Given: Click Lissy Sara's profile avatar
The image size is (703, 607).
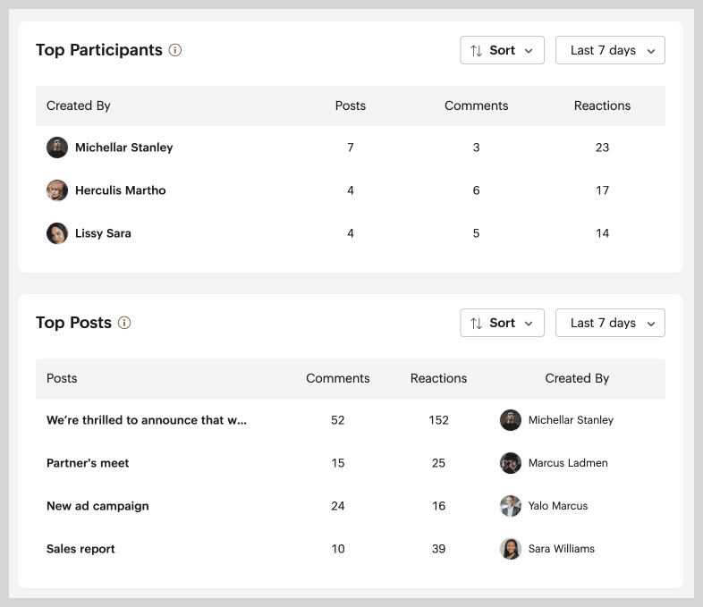Looking at the screenshot, I should click(57, 233).
